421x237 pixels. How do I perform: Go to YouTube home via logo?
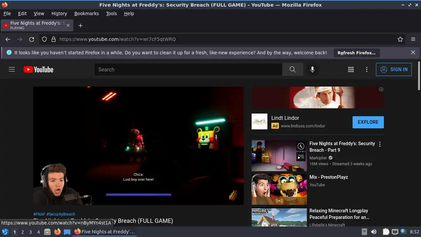[38, 69]
